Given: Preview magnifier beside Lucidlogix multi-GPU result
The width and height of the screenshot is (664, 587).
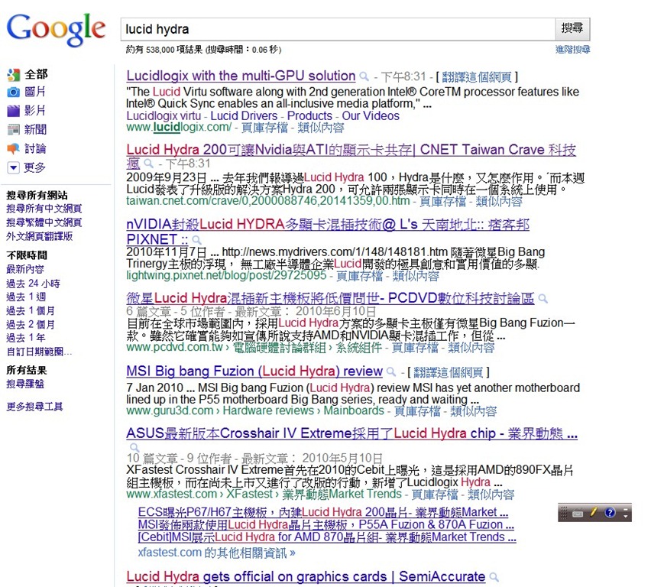Looking at the screenshot, I should (x=364, y=76).
